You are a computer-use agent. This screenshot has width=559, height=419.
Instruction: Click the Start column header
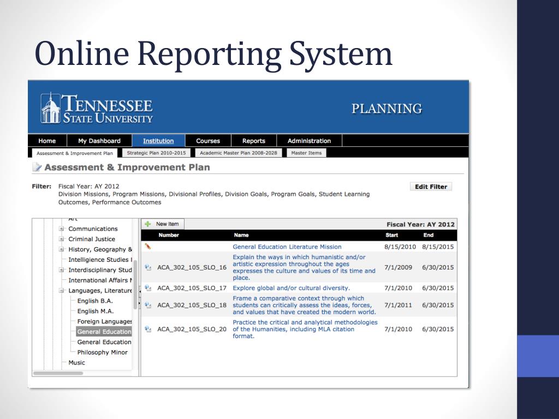pos(391,235)
